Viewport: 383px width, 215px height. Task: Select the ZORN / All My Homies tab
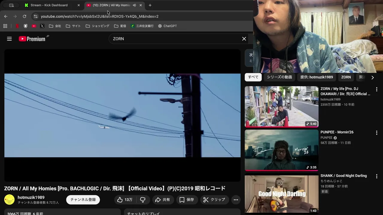111,5
